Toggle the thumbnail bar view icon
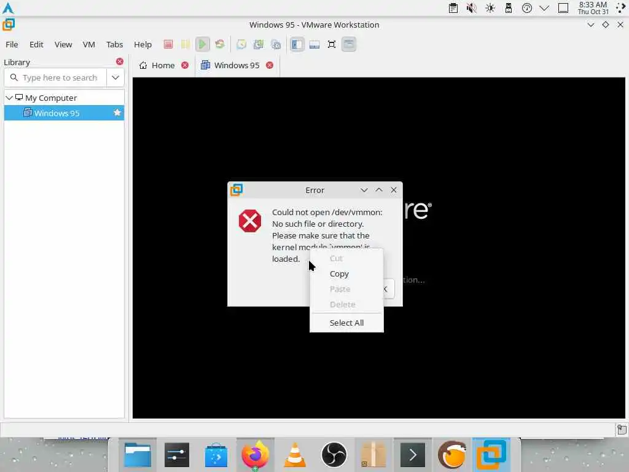The width and height of the screenshot is (629, 472). [314, 44]
